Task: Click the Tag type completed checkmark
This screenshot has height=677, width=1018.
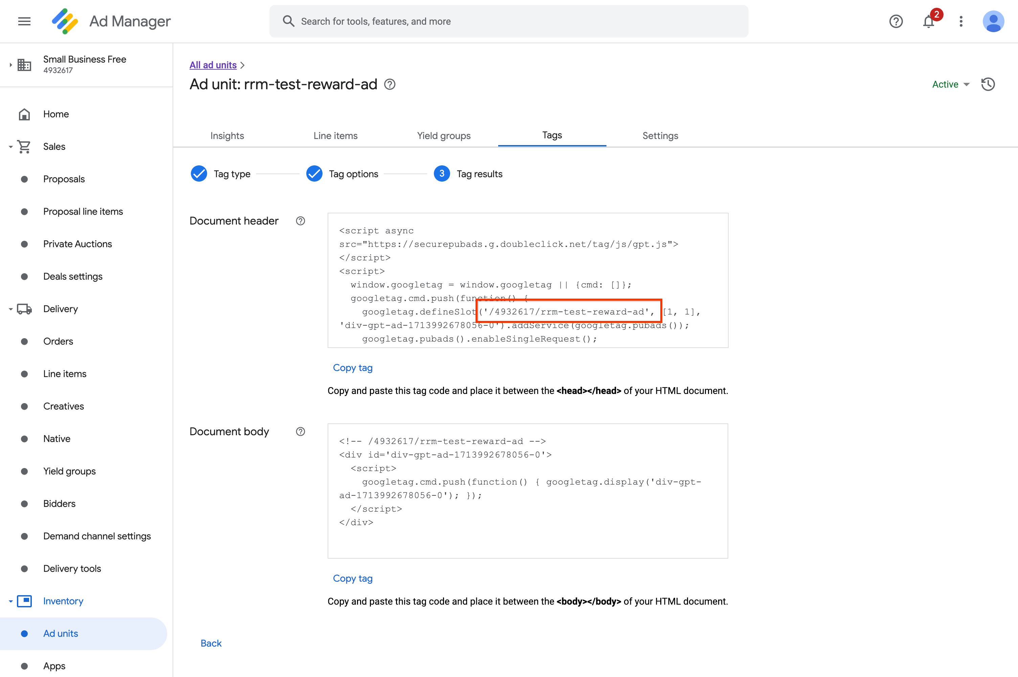Action: tap(199, 173)
